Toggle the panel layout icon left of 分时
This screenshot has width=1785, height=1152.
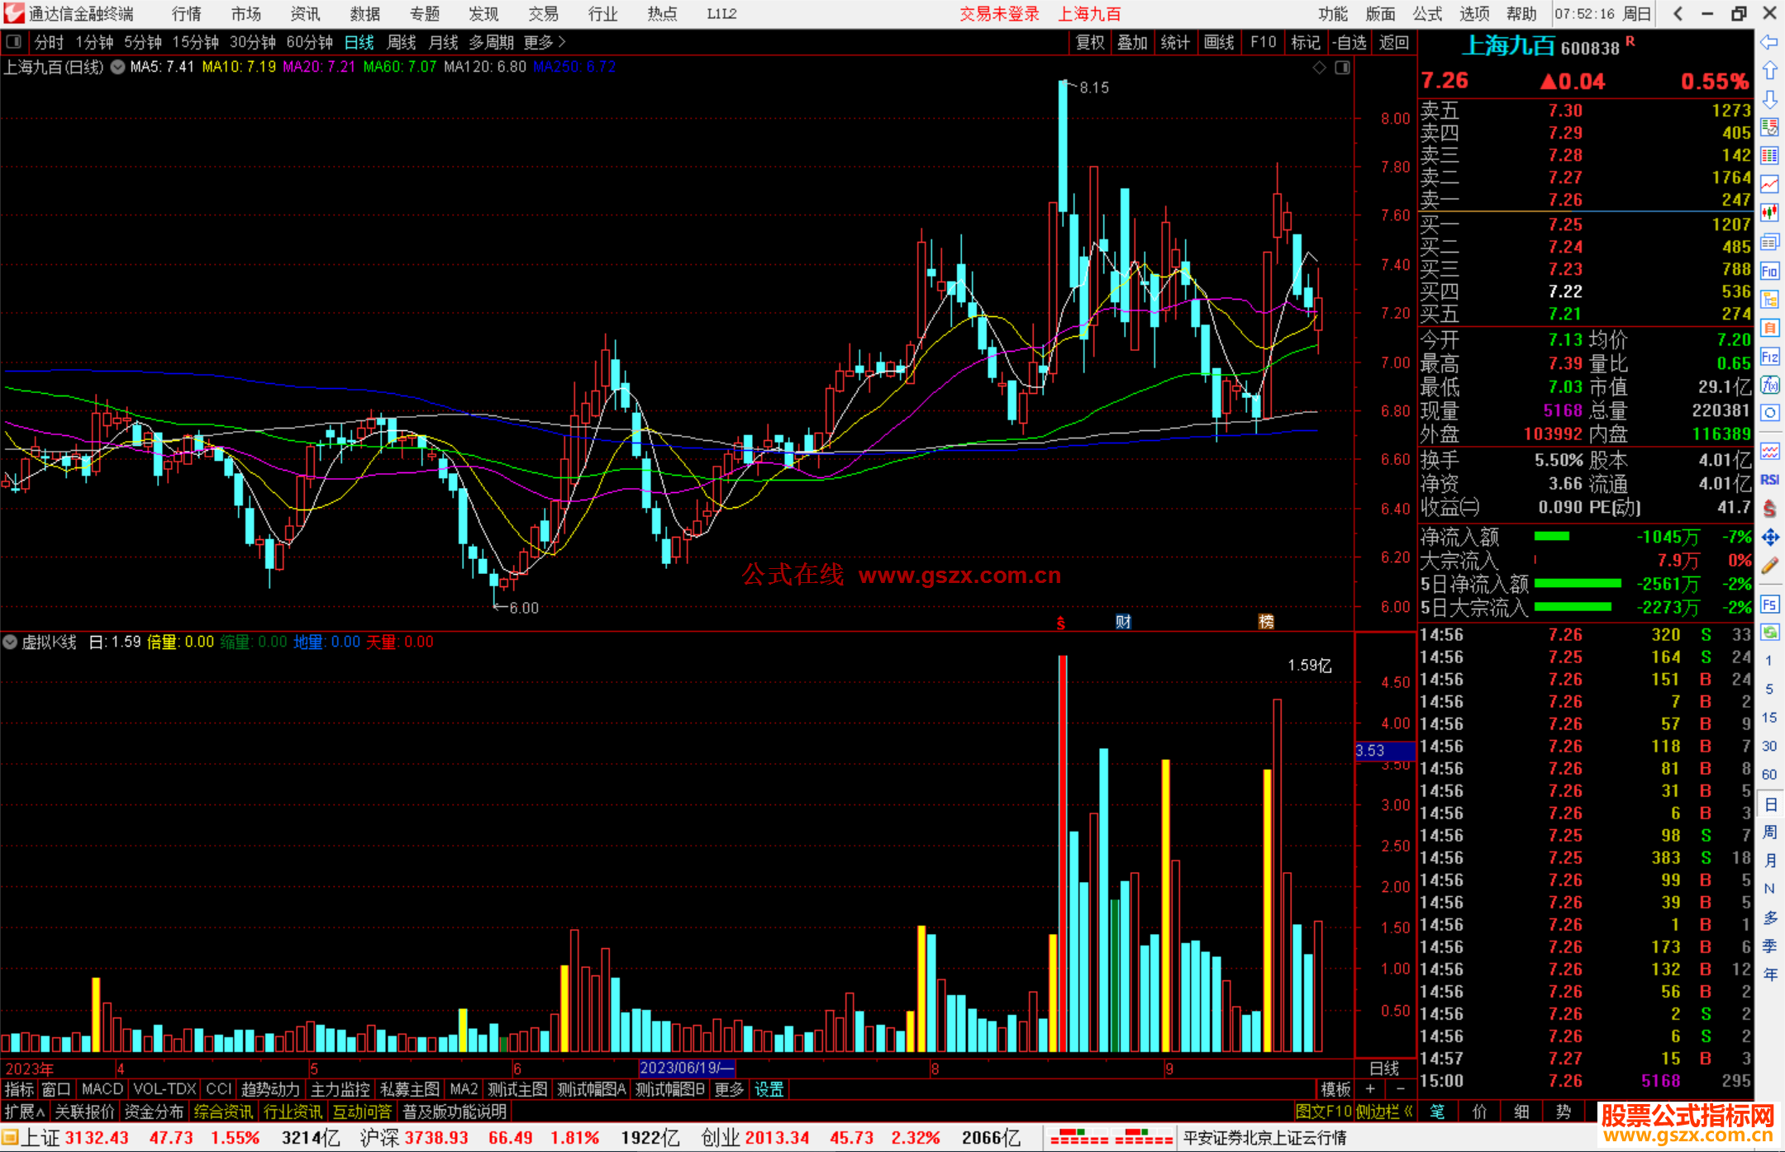(14, 42)
